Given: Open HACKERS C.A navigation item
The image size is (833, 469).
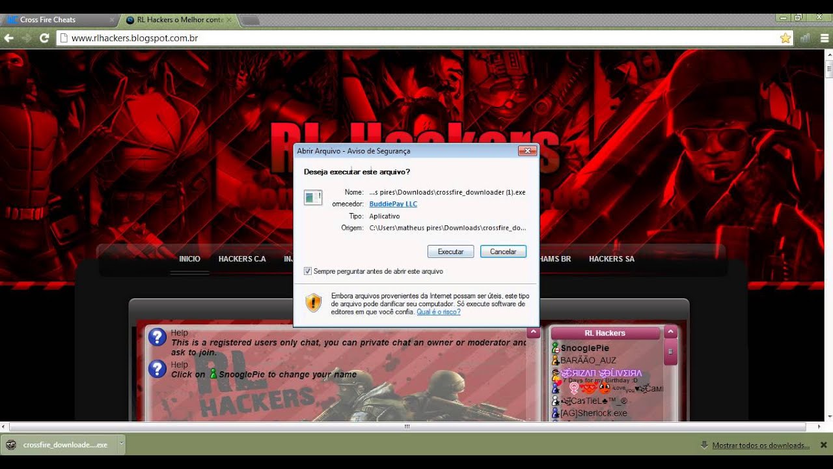Looking at the screenshot, I should [x=242, y=259].
